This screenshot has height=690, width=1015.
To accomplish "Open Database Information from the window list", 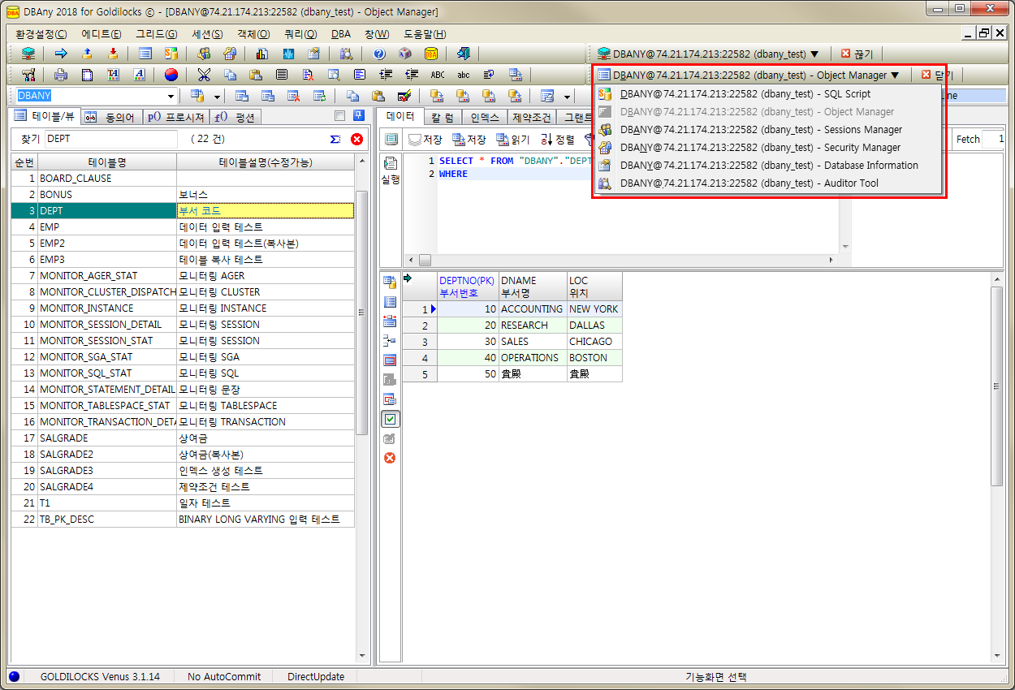I will (x=768, y=166).
